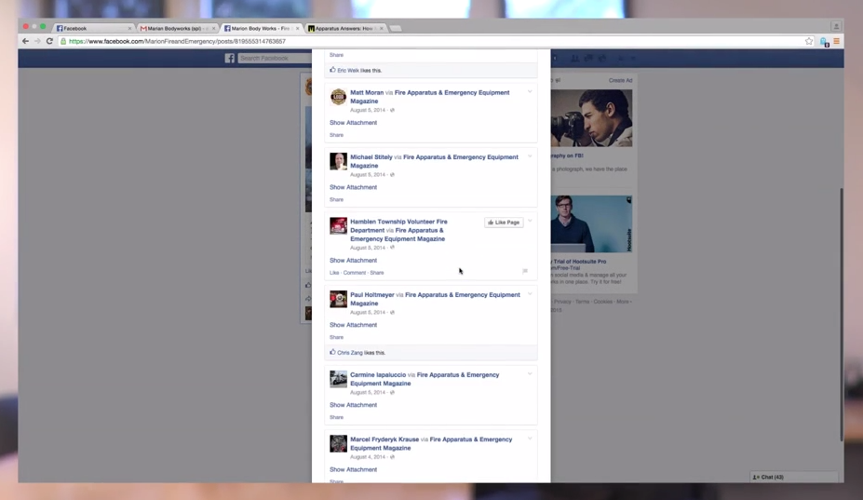Open Carmine Iapaluccio's profile picture
Screen dimensions: 863x500
(338, 379)
